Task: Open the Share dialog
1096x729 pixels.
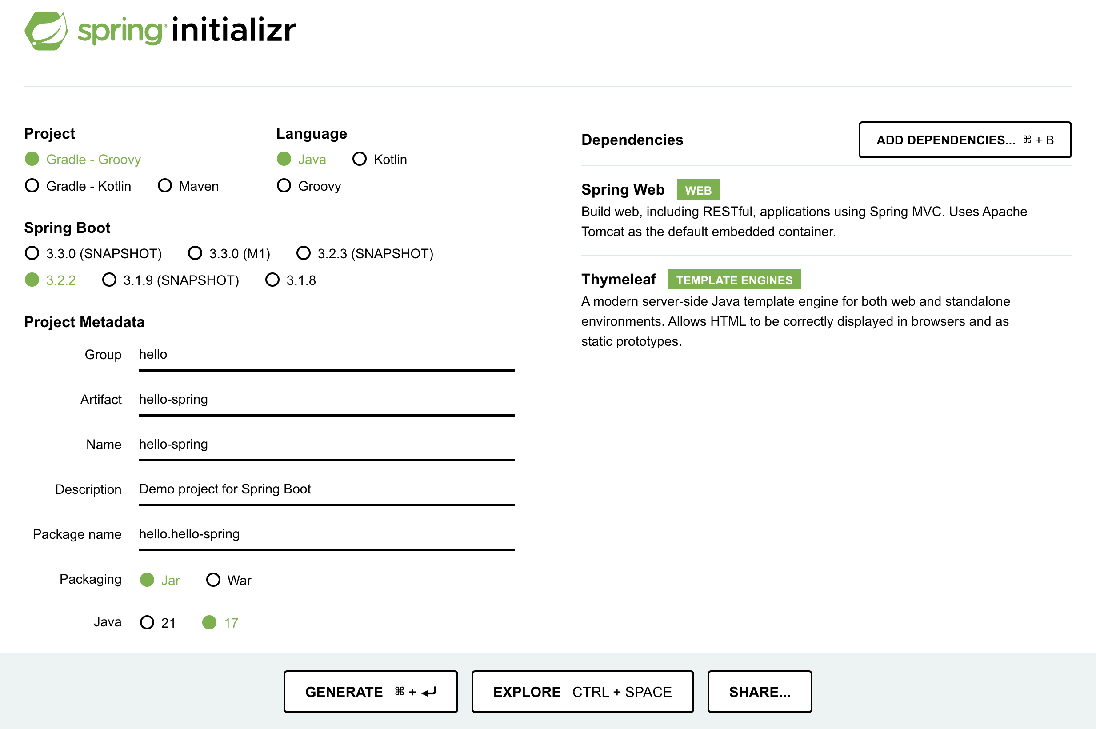Action: point(759,692)
